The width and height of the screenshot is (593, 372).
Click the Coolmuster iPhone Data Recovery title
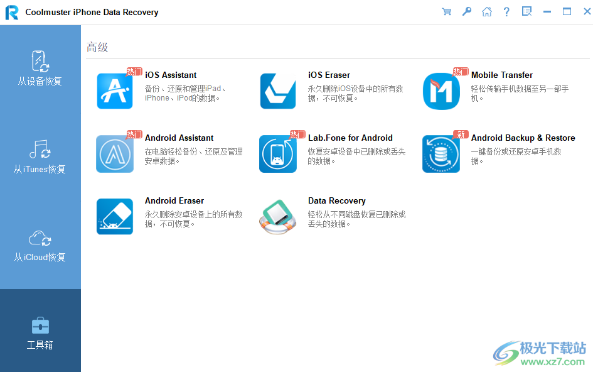(92, 12)
